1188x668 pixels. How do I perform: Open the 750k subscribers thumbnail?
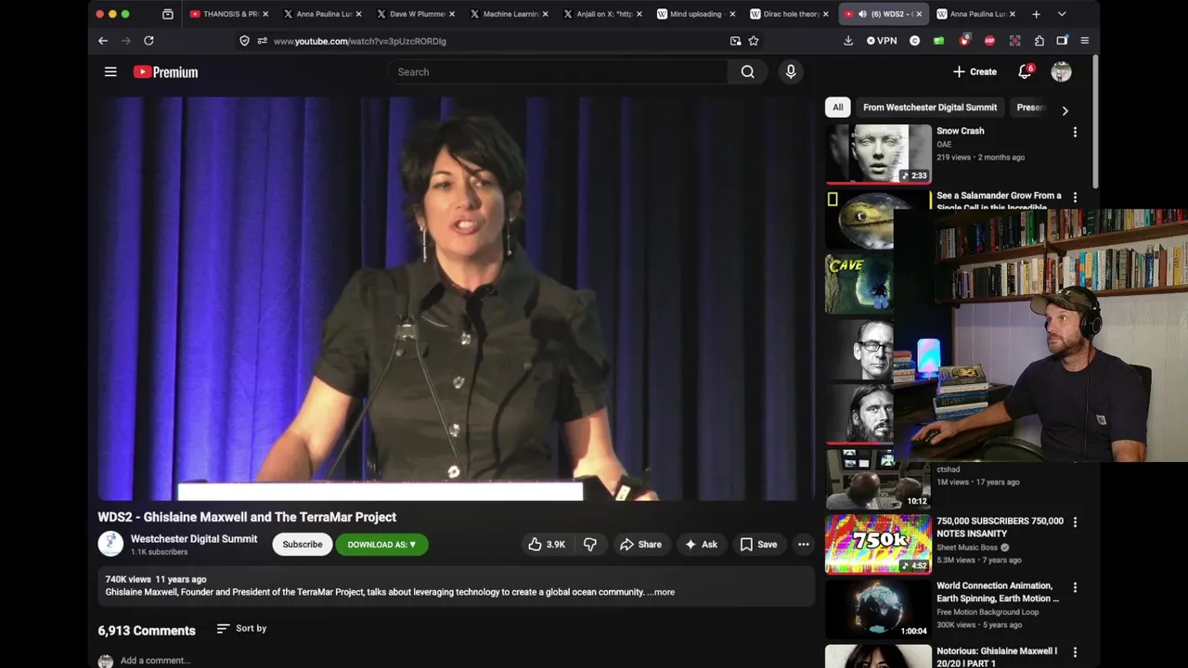[x=878, y=544]
